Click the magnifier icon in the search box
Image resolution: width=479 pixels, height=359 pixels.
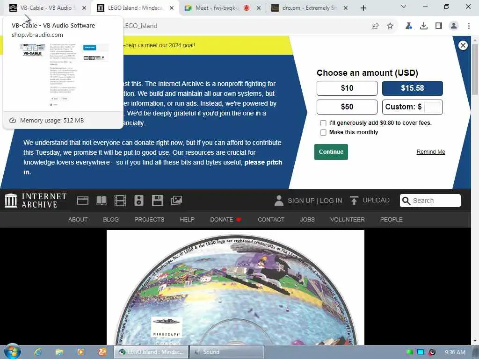[x=406, y=201]
